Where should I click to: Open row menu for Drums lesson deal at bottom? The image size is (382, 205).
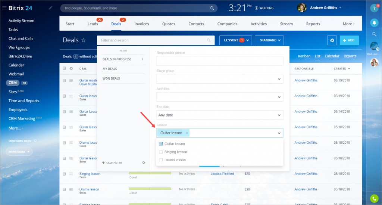pos(71,189)
